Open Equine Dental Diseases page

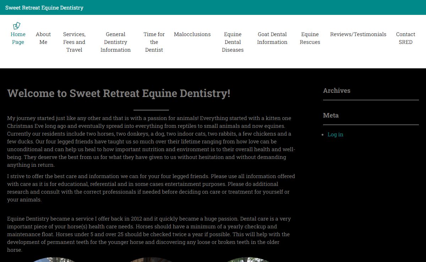(x=233, y=42)
